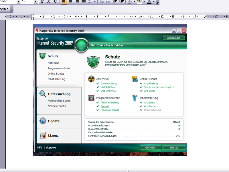Open the Firewall link
Viewport: 229px width, 172px height.
[104, 106]
